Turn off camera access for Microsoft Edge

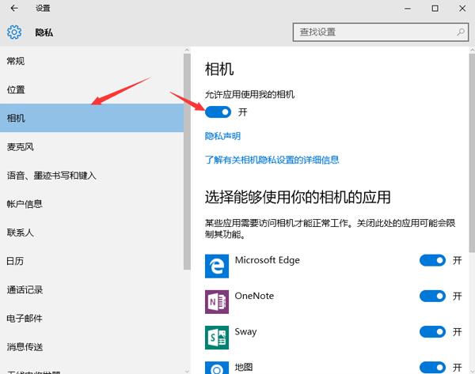[x=432, y=260]
